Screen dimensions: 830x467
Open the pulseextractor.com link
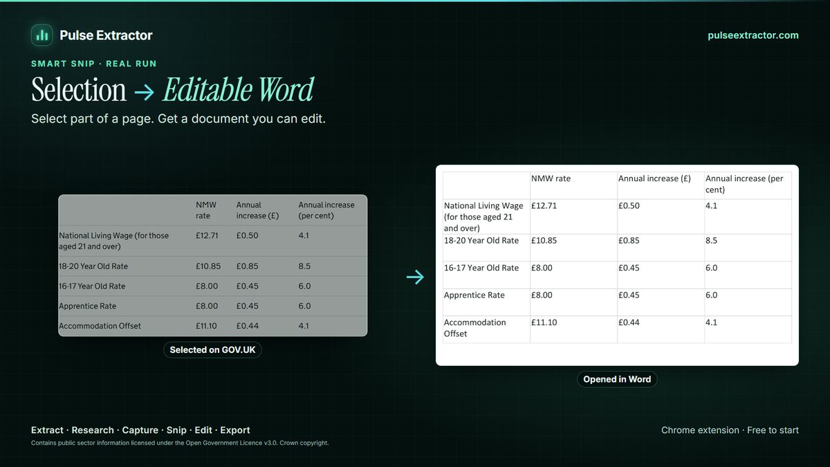[x=753, y=35]
